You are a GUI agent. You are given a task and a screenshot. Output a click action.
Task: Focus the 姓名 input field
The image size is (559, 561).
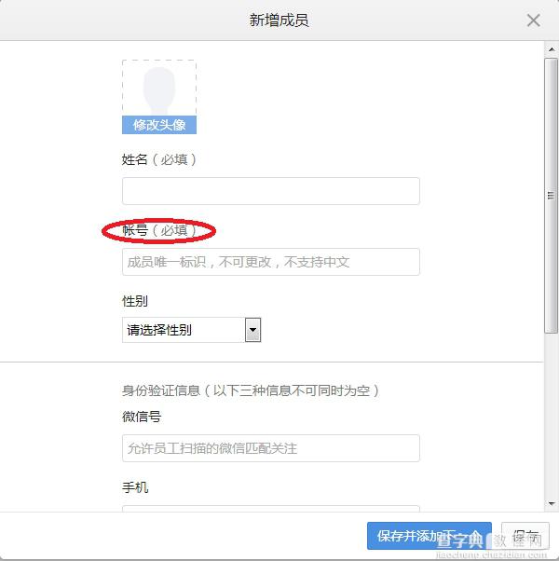271,191
